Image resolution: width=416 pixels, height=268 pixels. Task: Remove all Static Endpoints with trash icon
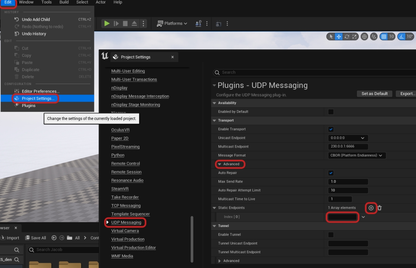379,208
